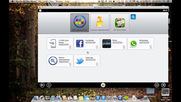Open the Pulse news app

(x=114, y=44)
